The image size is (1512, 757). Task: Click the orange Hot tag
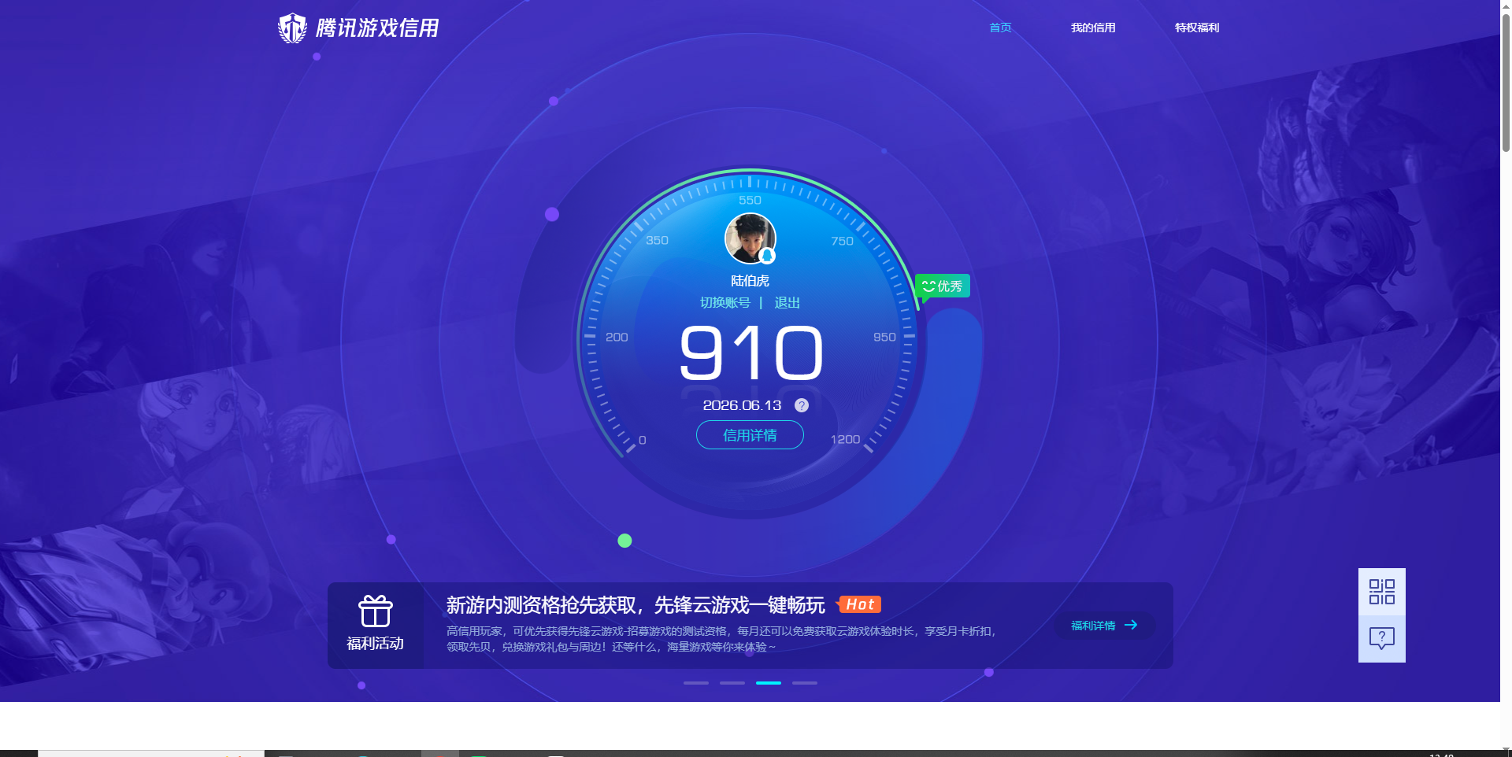click(x=860, y=604)
